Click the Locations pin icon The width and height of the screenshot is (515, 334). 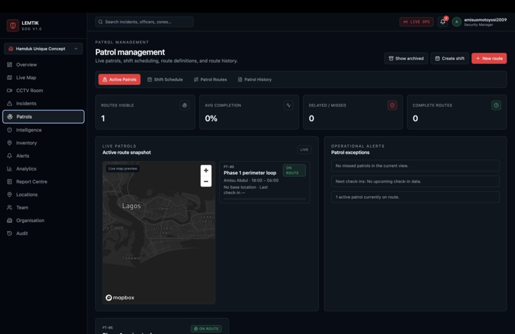tap(10, 194)
